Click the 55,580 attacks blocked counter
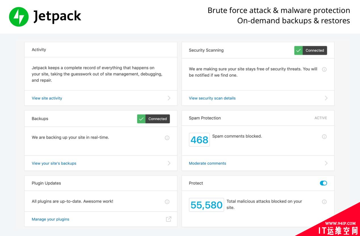 coord(207,205)
